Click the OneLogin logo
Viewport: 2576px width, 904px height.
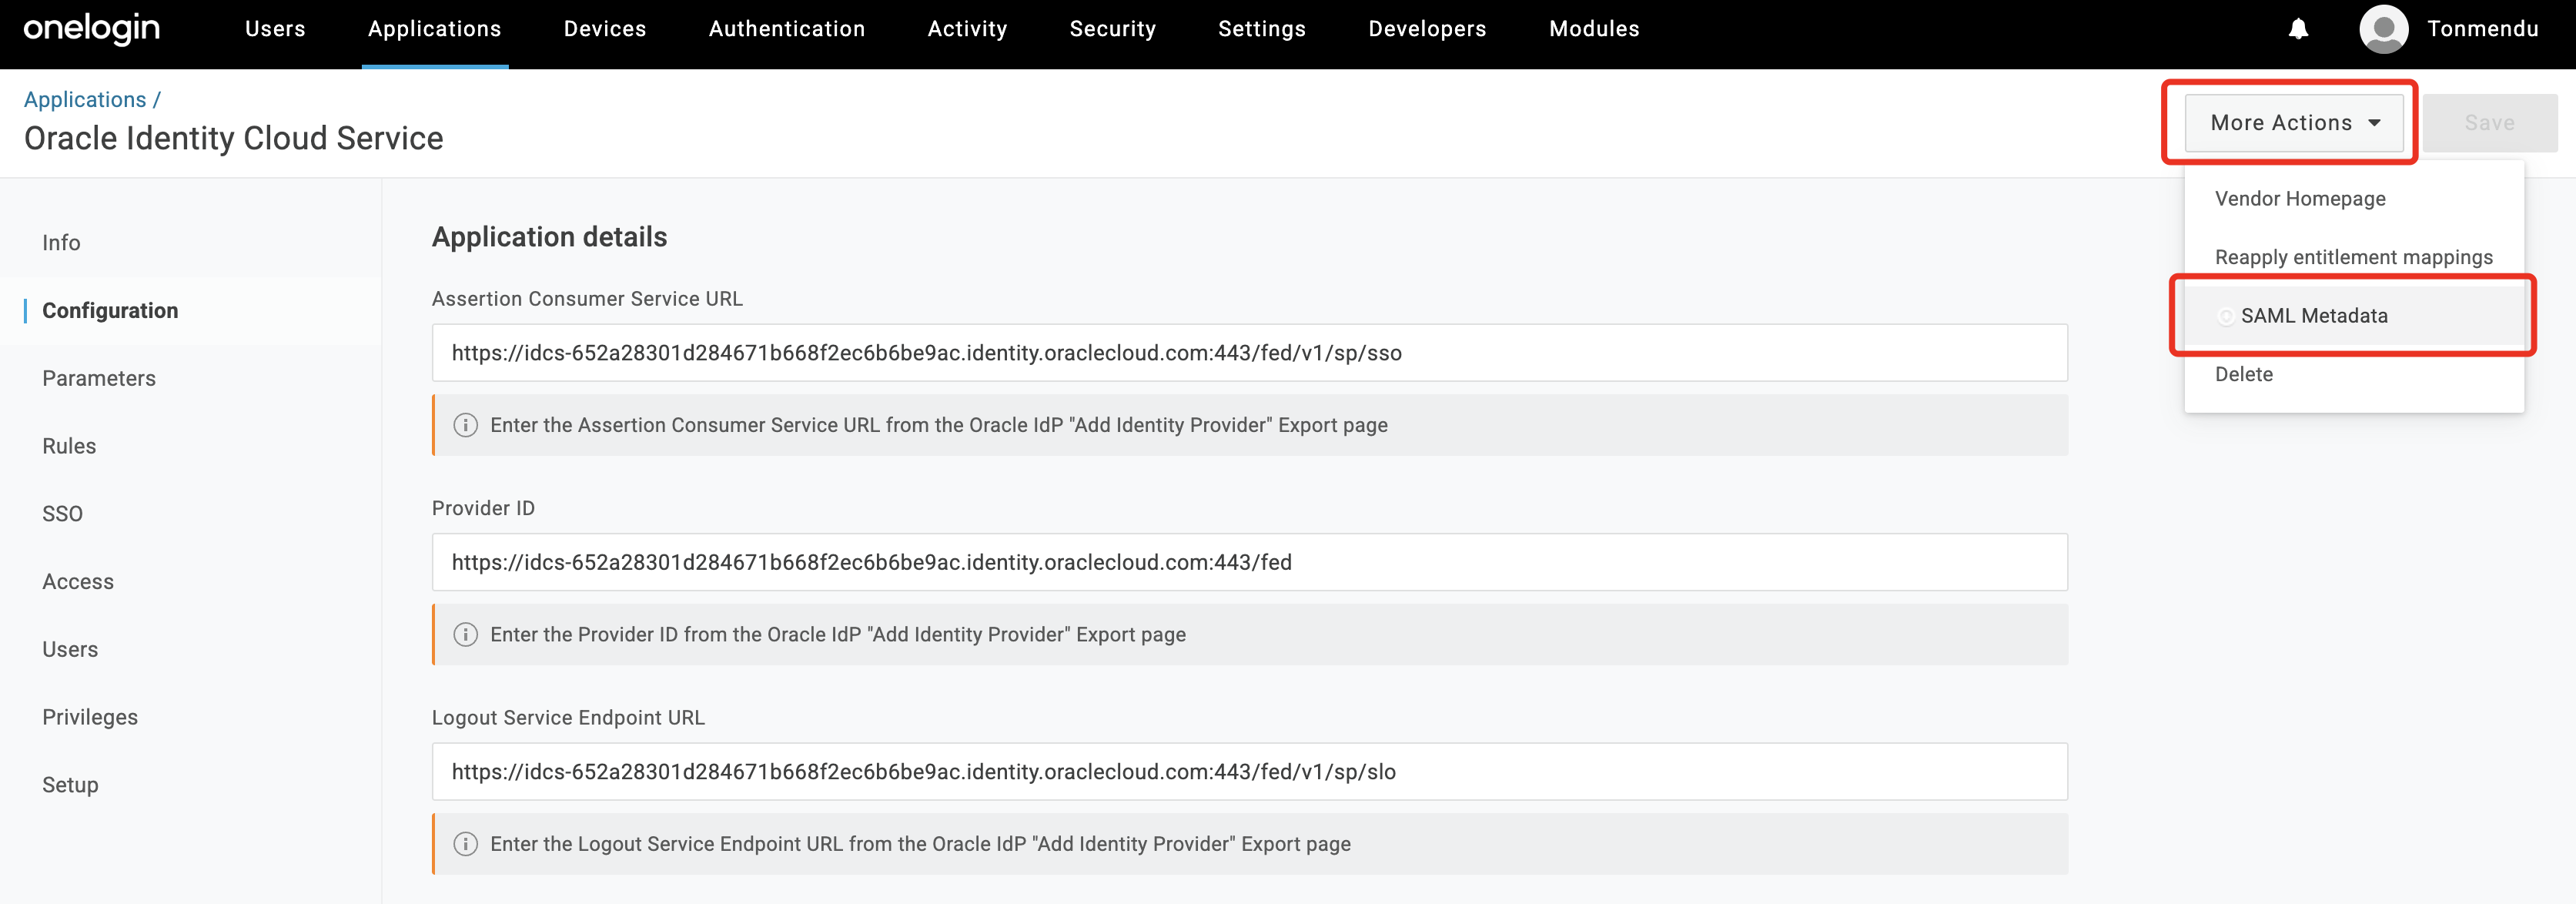click(x=91, y=29)
